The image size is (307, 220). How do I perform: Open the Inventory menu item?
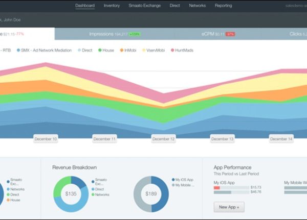click(x=112, y=6)
